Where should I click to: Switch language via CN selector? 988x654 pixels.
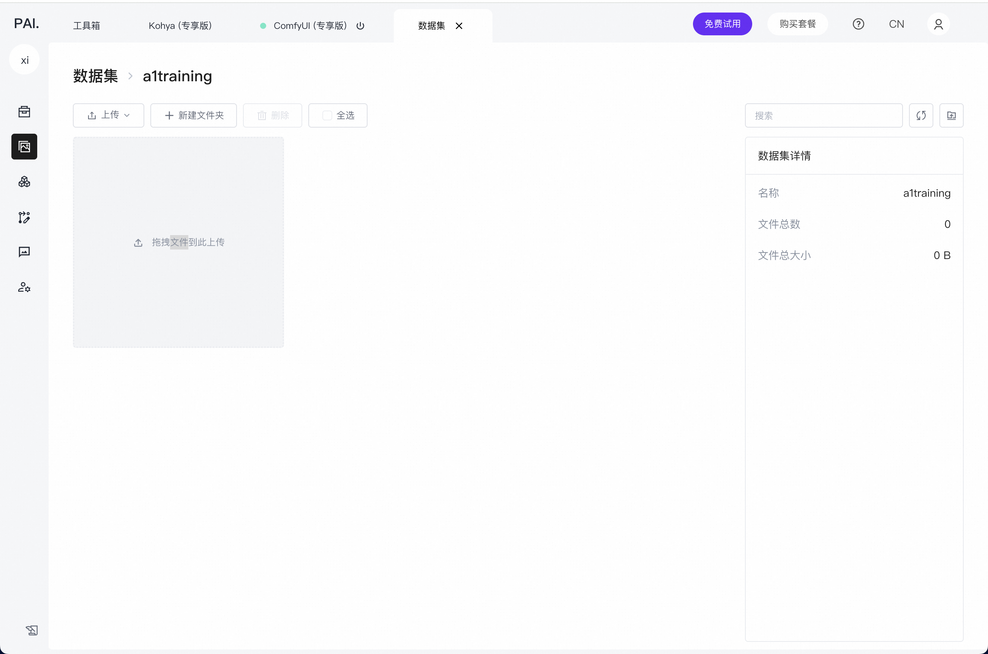tap(896, 24)
